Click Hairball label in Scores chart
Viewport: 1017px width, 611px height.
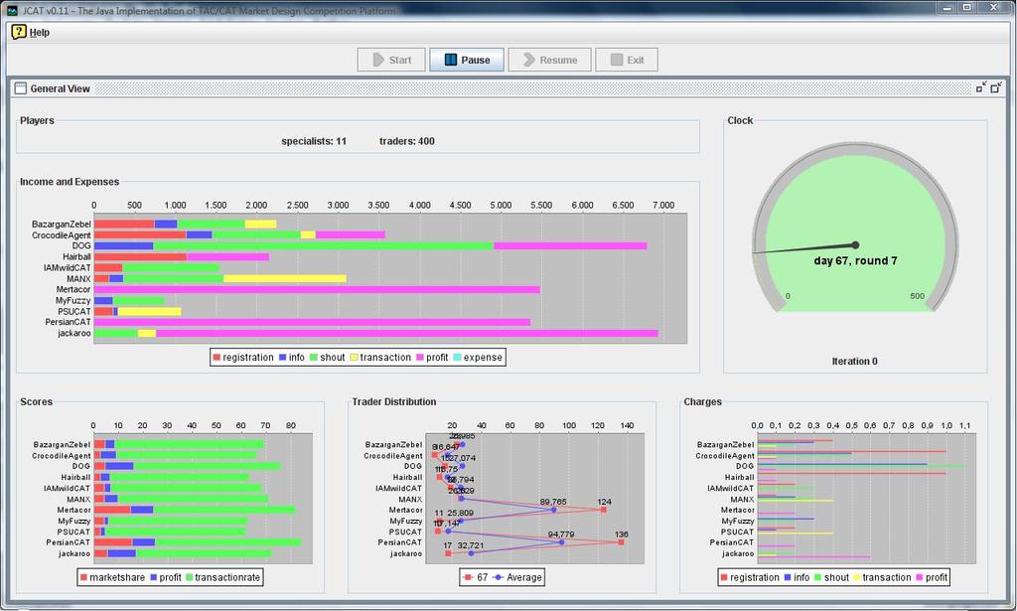tap(75, 478)
